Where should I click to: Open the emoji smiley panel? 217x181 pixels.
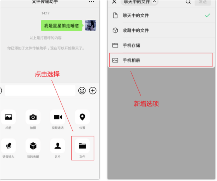[82, 91]
